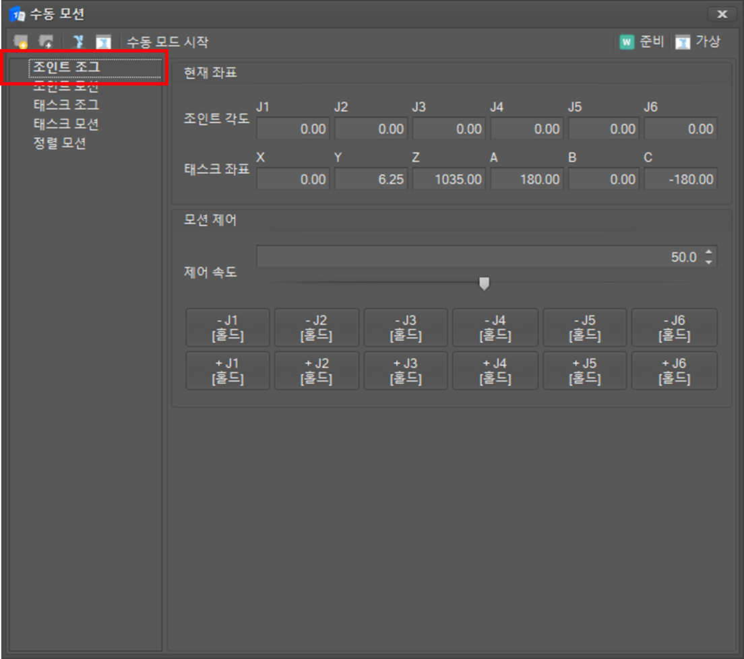Click the 제어 속도 value field showing 50.0
The height and width of the screenshot is (659, 744).
478,257
